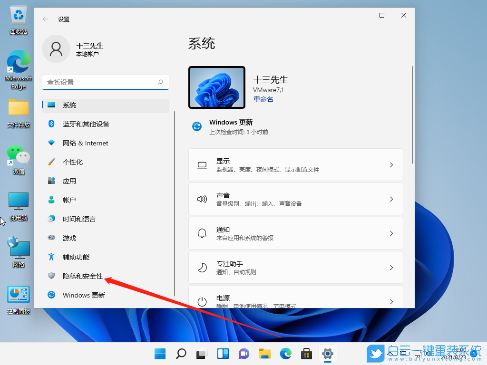Click the 查找设置 search box
Viewport: 487px width, 365px height.
click(105, 82)
